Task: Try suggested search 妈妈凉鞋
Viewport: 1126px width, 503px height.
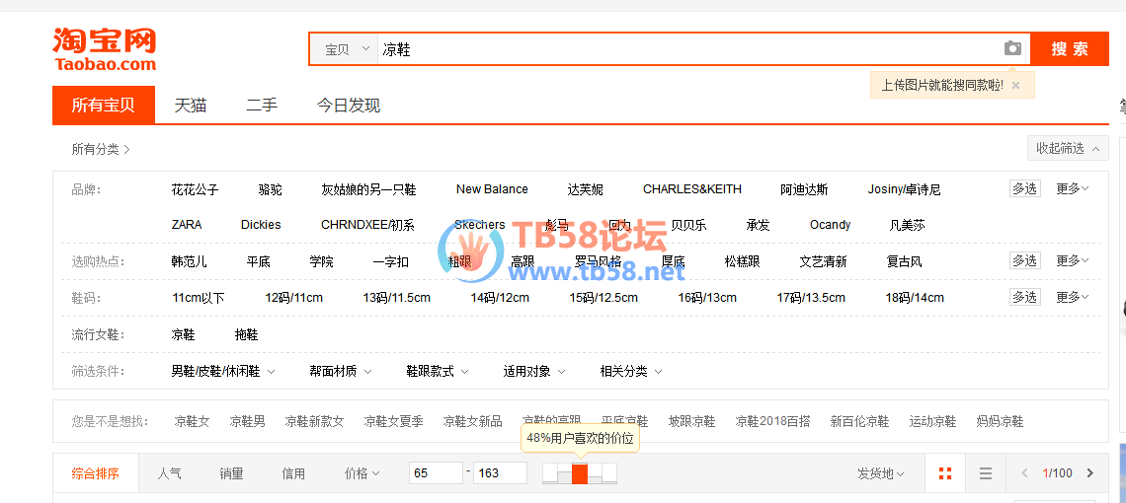Action: [1000, 421]
